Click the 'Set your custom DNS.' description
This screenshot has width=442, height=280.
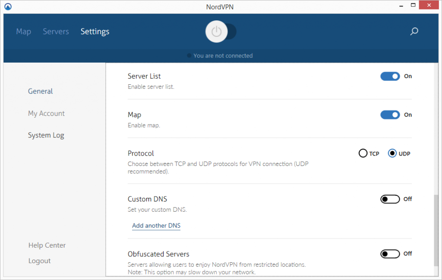tap(157, 210)
